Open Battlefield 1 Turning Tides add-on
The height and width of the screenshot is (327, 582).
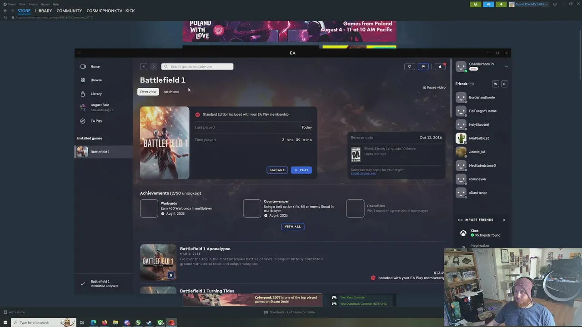(x=207, y=291)
